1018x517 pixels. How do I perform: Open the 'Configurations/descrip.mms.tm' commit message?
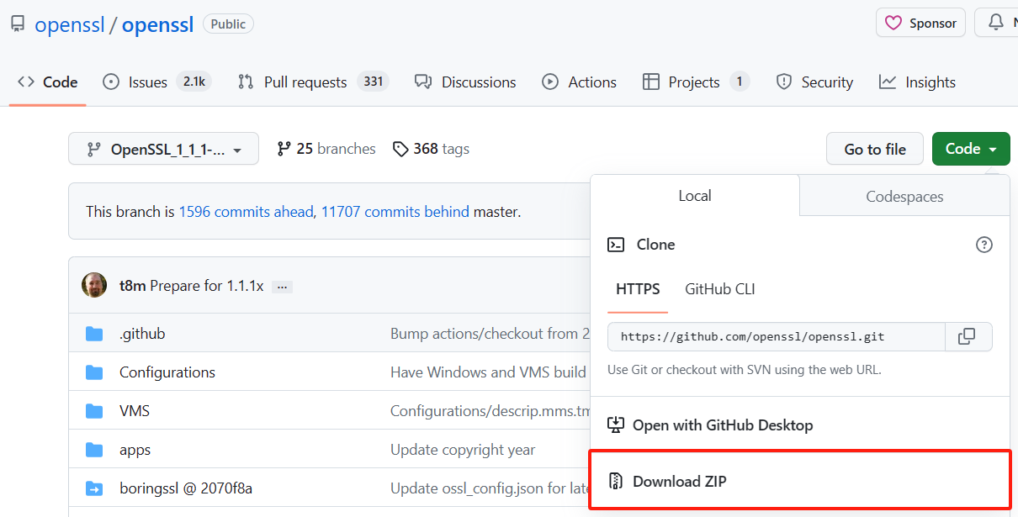tap(490, 411)
